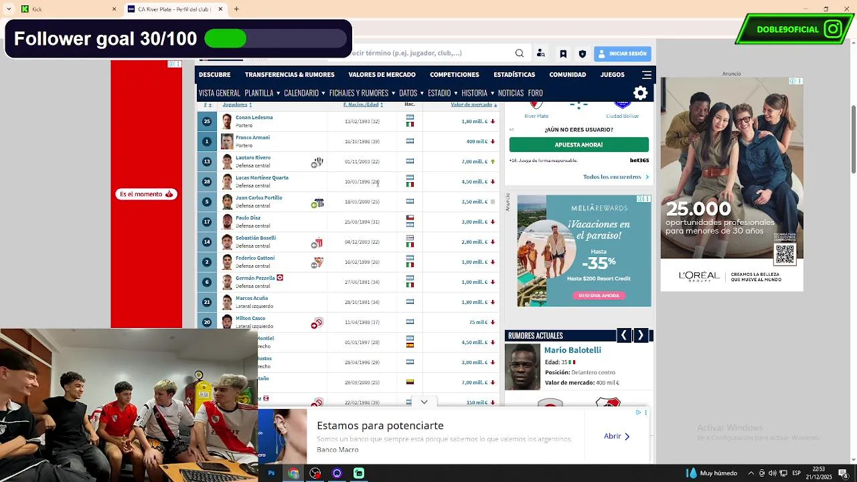
Task: Show previous rumor with left arrow
Action: point(623,335)
